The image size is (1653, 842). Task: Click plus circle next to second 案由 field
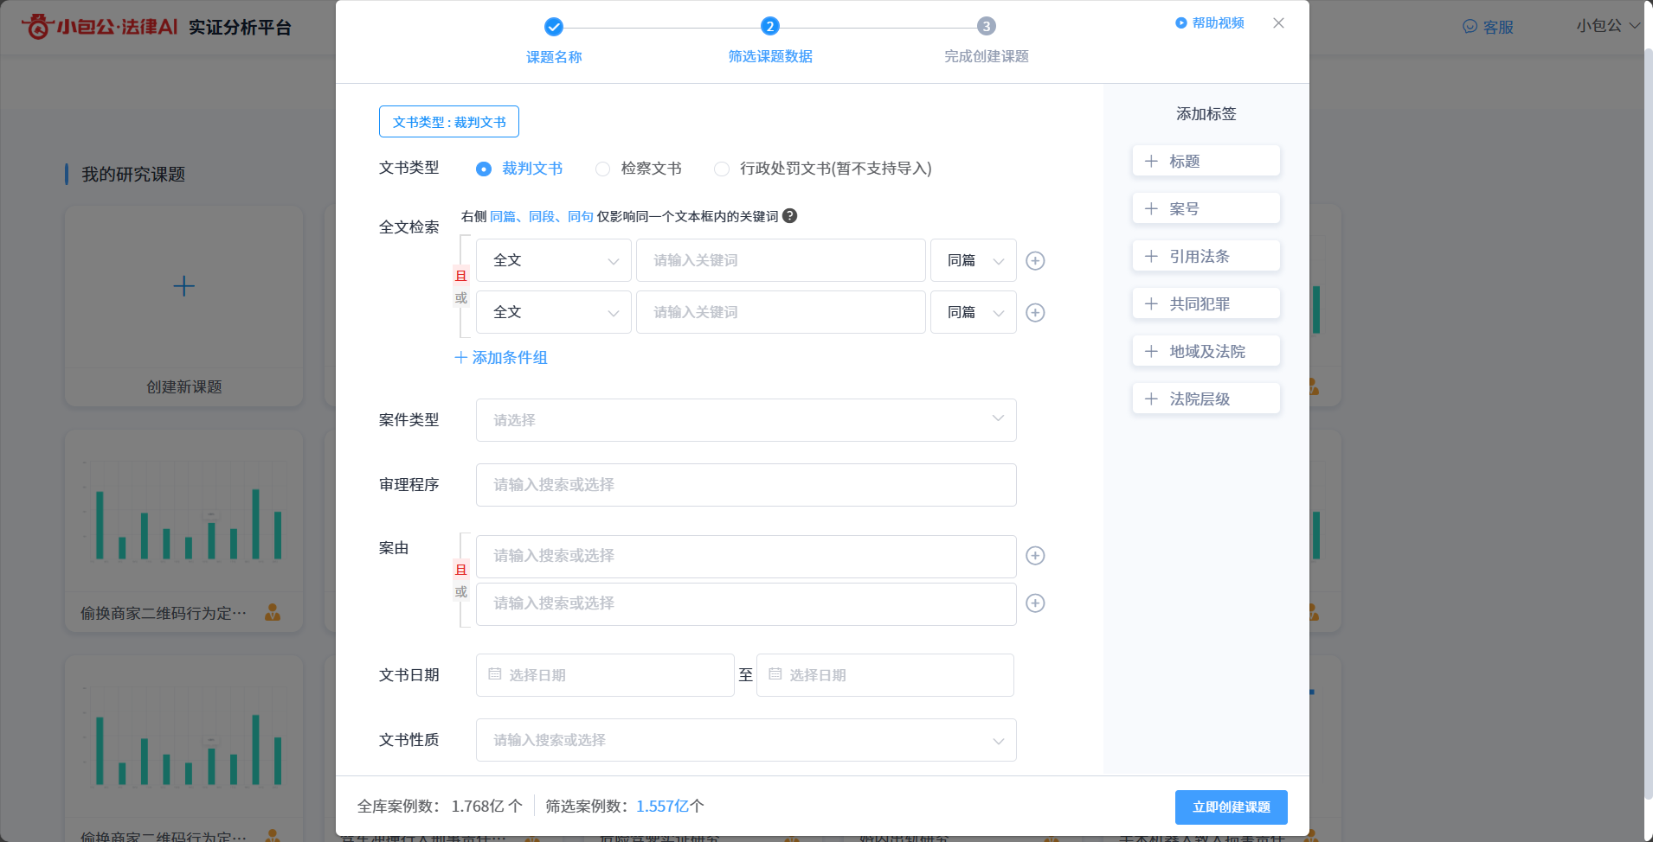pyautogui.click(x=1035, y=603)
